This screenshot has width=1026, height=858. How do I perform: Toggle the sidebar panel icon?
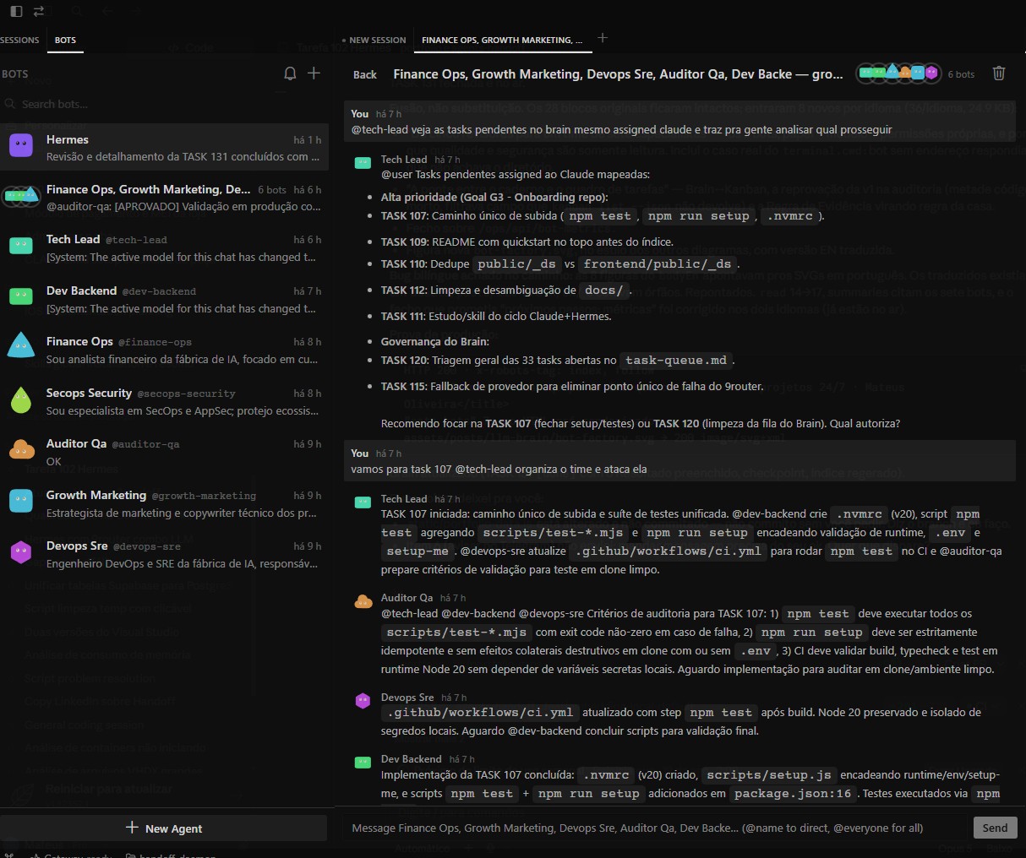(16, 12)
